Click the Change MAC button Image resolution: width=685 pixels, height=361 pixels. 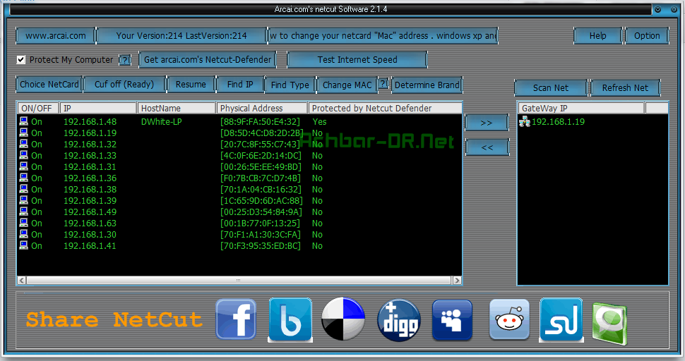pos(347,85)
